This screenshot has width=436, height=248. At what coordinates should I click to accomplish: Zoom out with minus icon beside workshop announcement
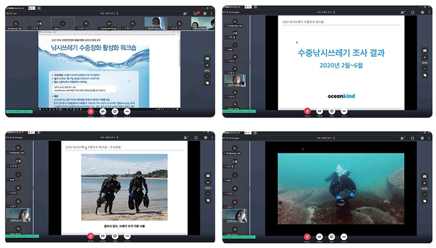207,76
